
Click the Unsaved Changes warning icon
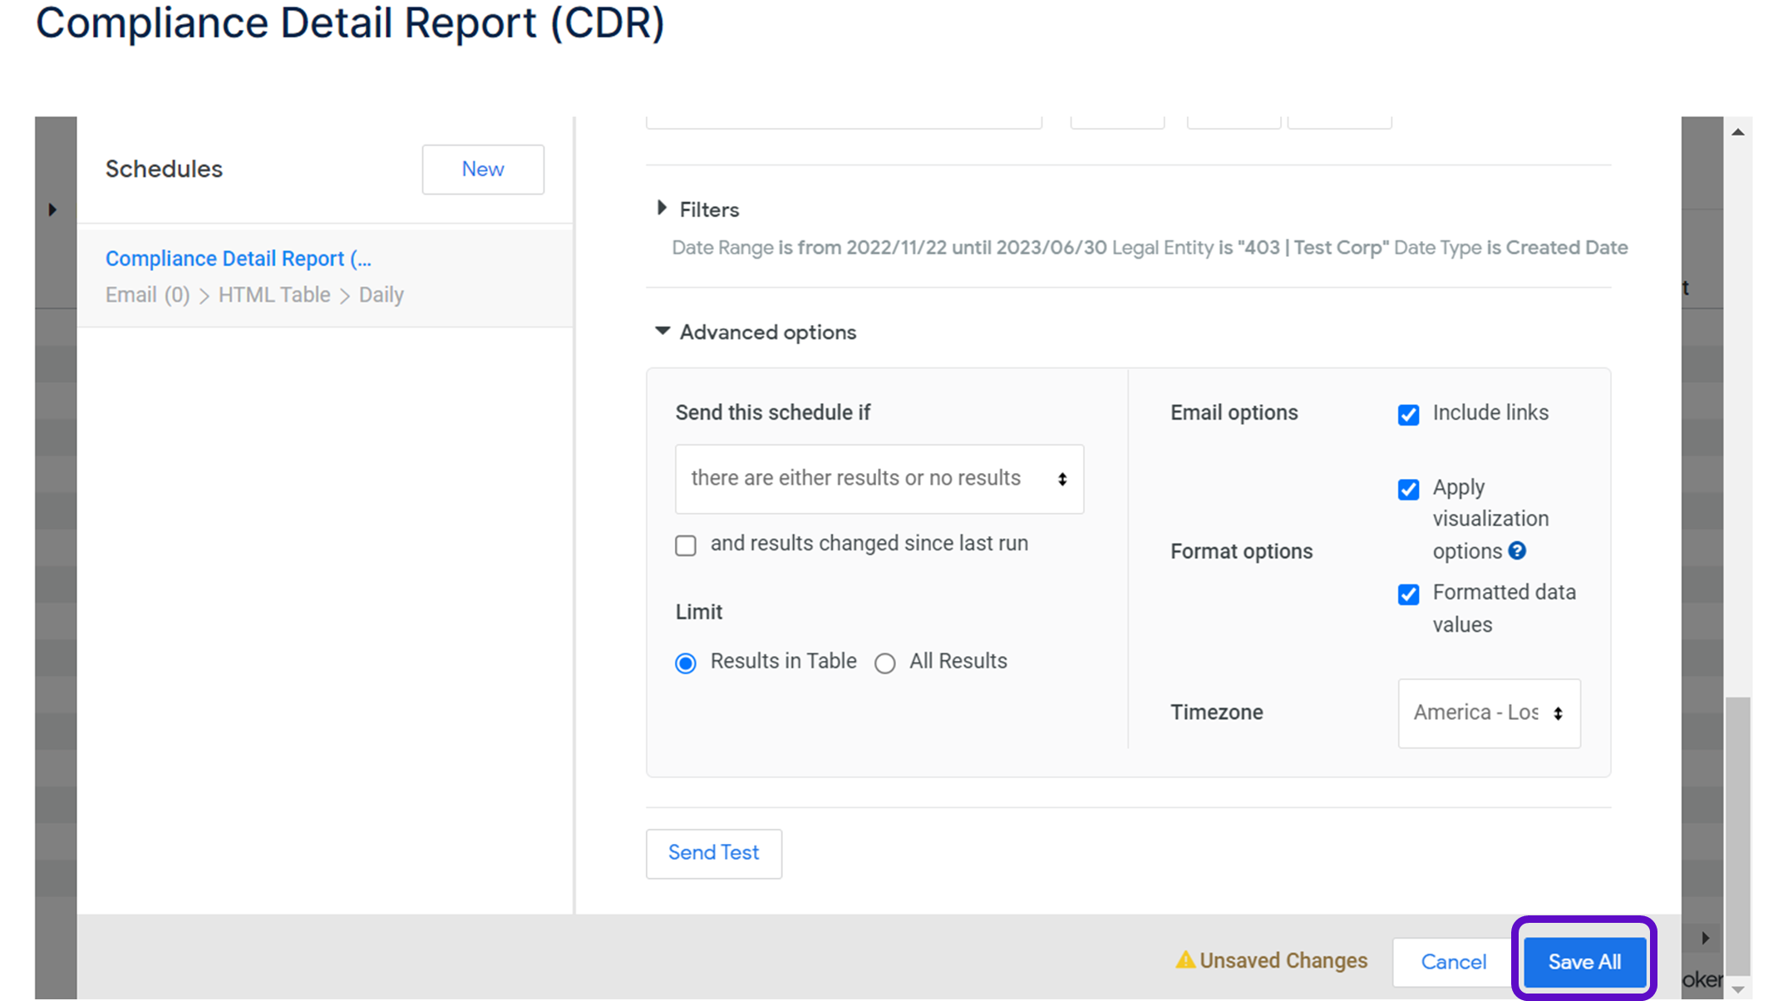pos(1185,960)
